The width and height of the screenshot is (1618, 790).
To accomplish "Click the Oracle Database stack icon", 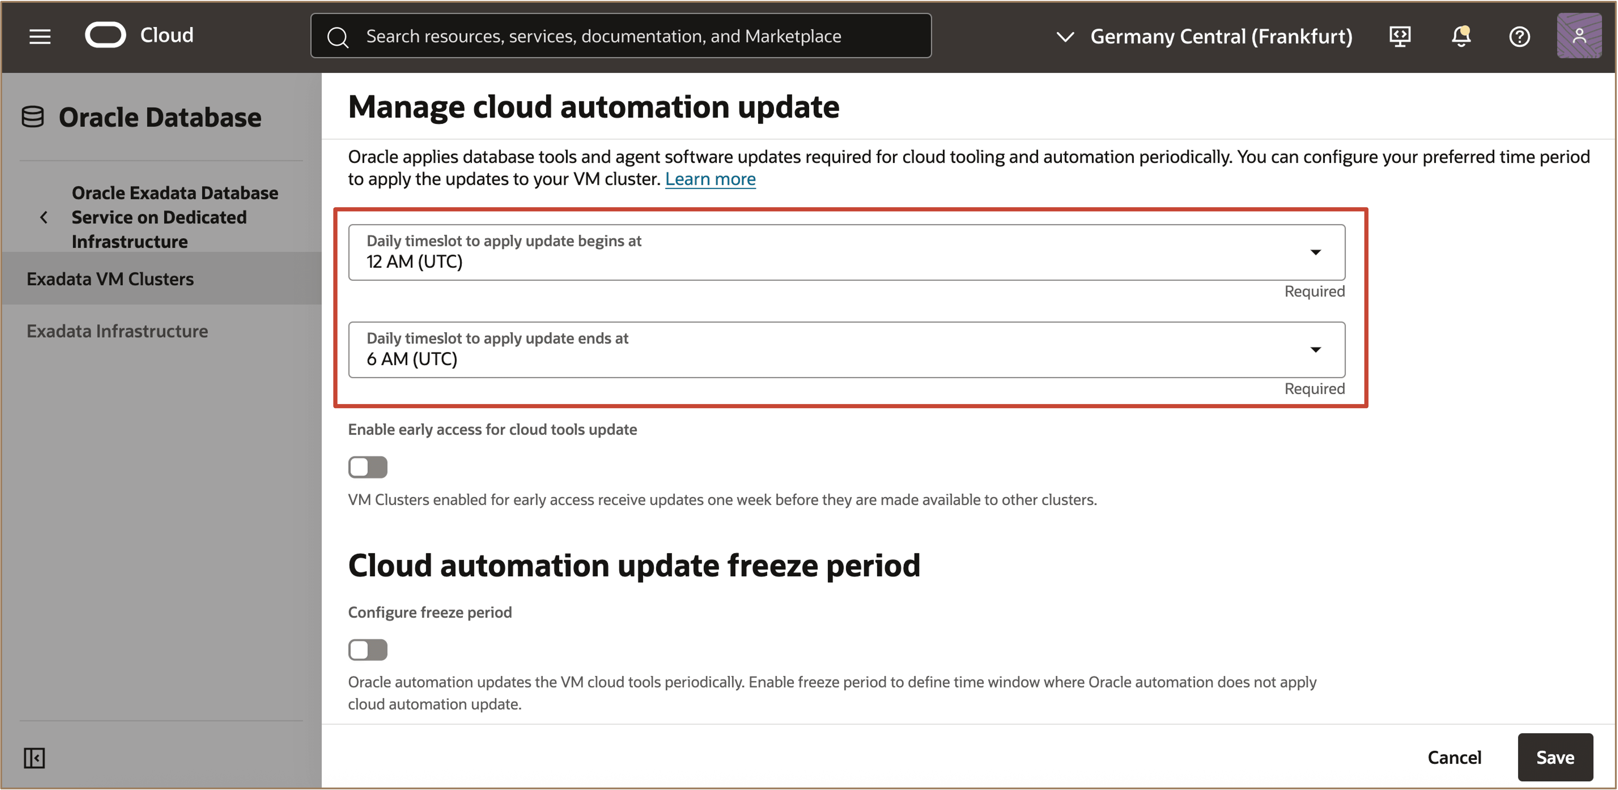I will click(33, 117).
